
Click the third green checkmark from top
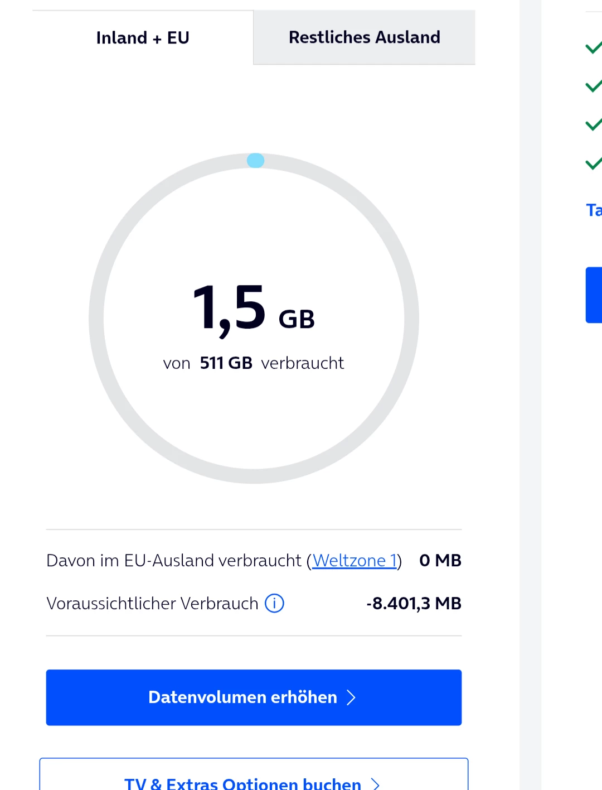[x=593, y=124]
